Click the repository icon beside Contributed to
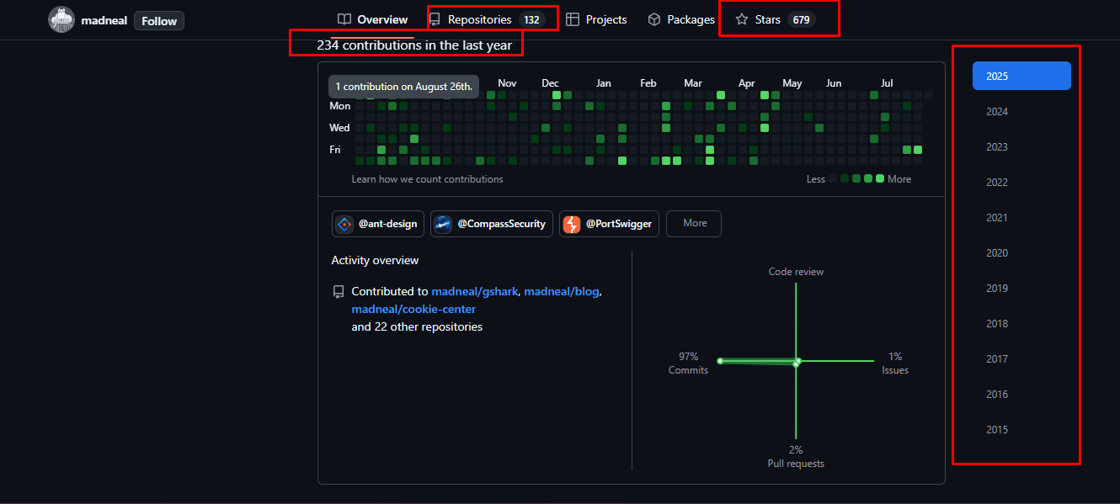 pos(339,292)
